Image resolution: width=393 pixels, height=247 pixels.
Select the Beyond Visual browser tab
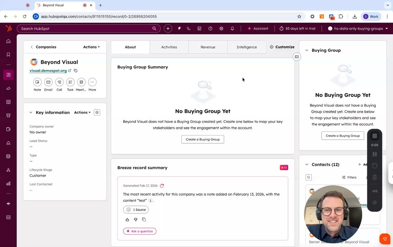(x=65, y=5)
